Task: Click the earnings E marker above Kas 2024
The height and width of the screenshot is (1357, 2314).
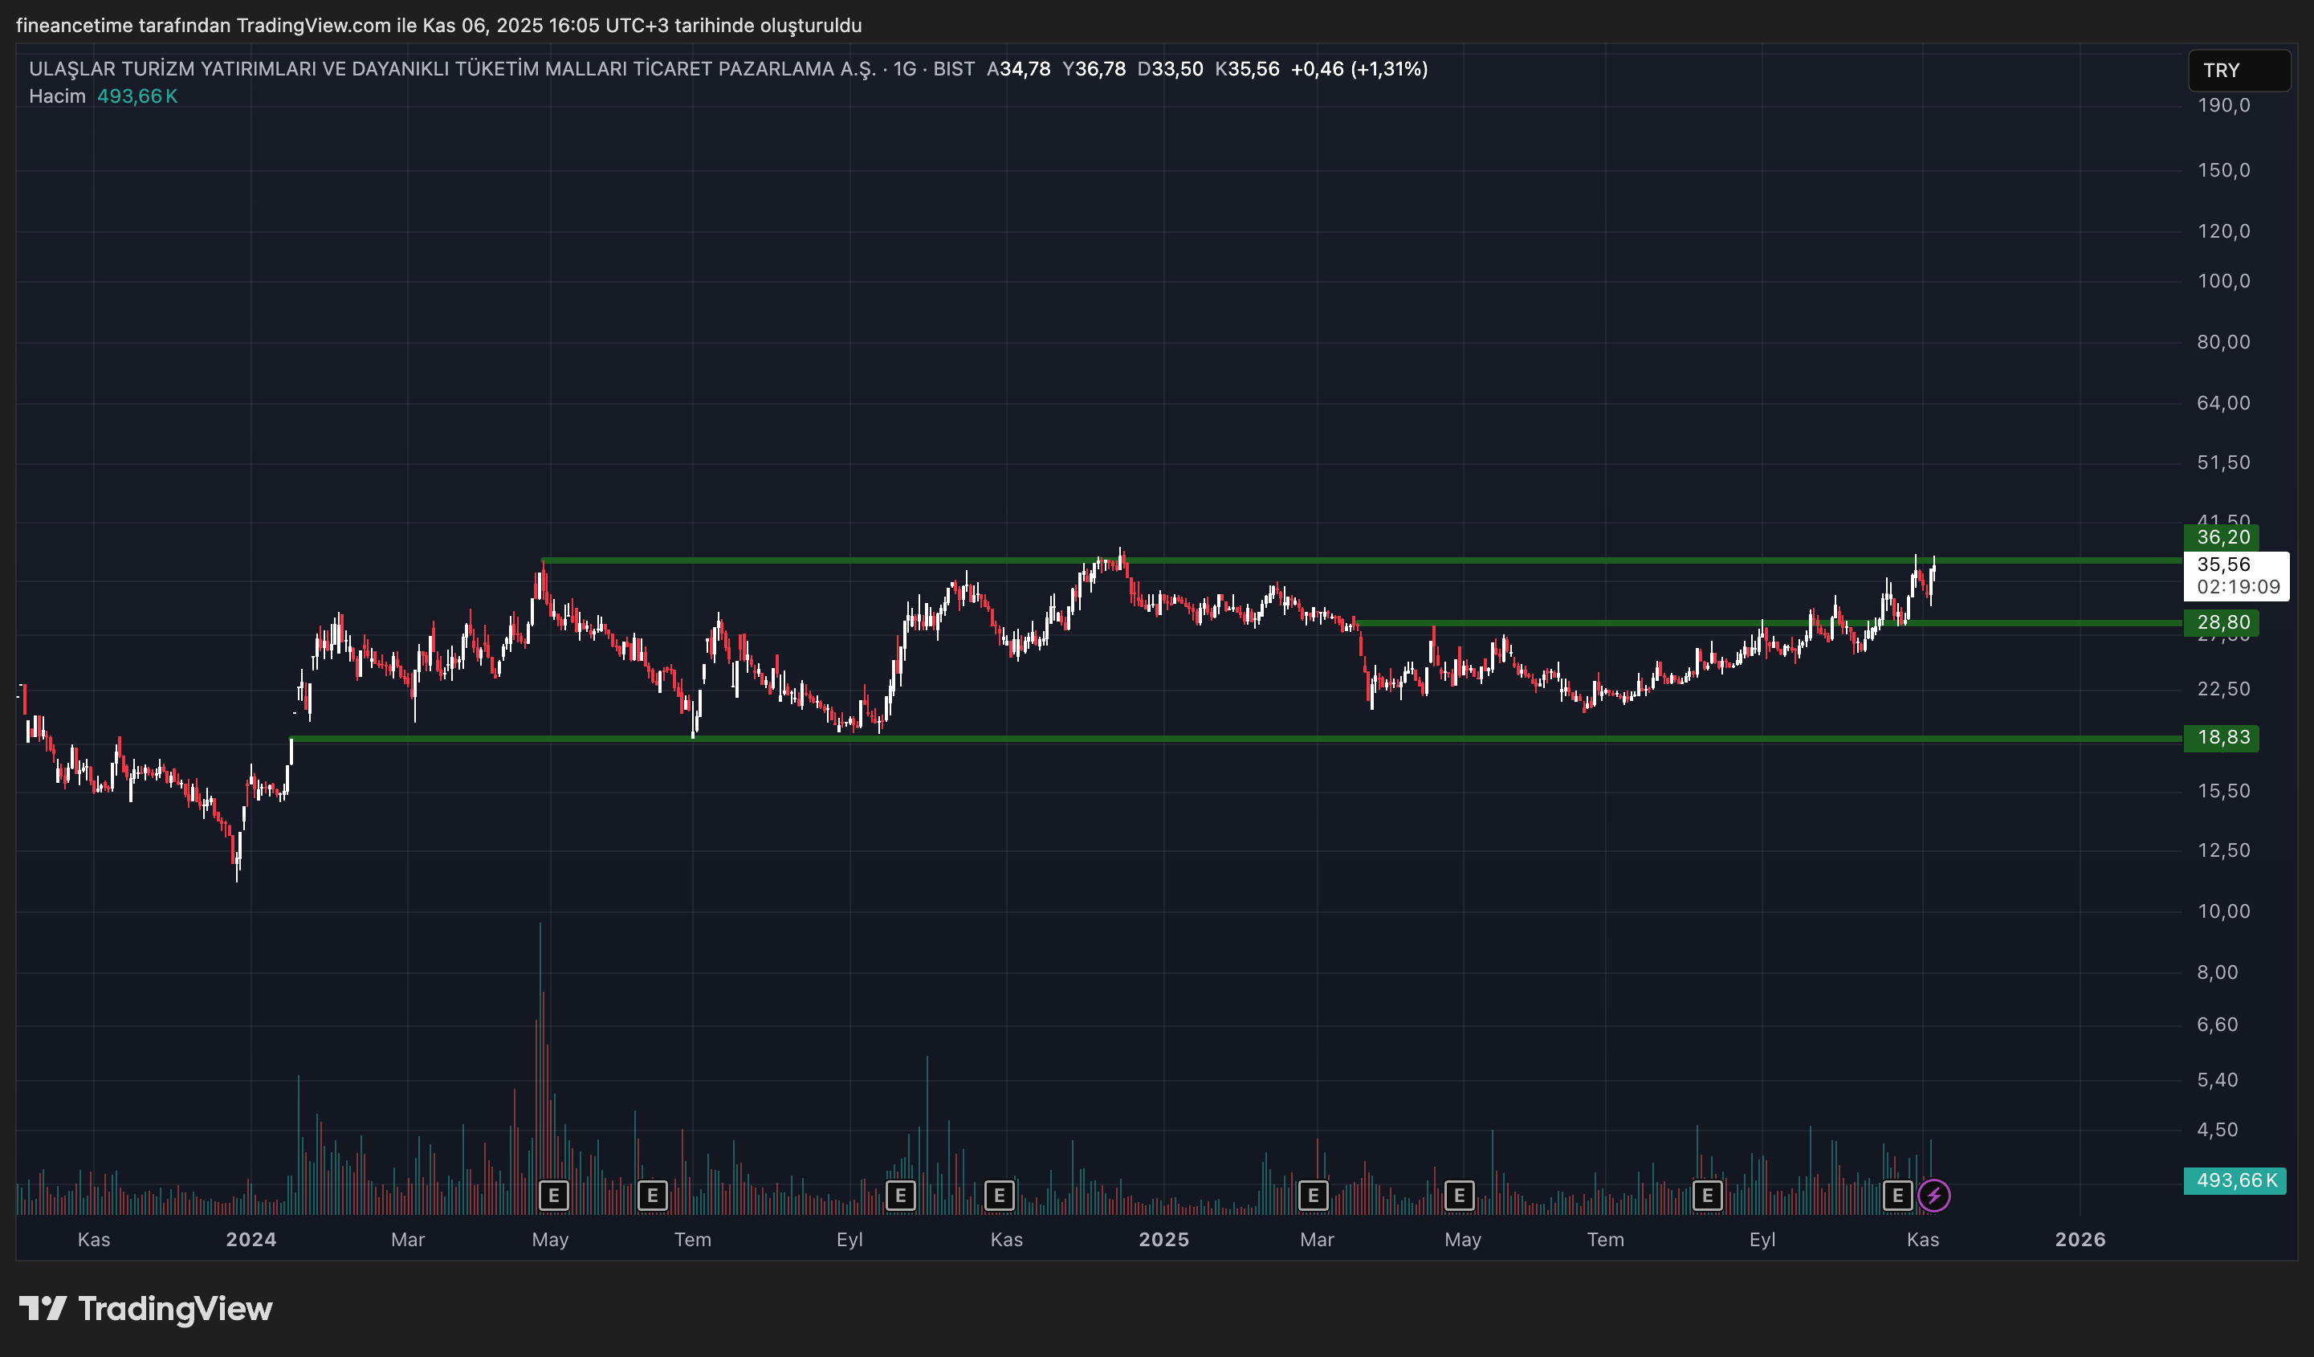Action: point(999,1196)
